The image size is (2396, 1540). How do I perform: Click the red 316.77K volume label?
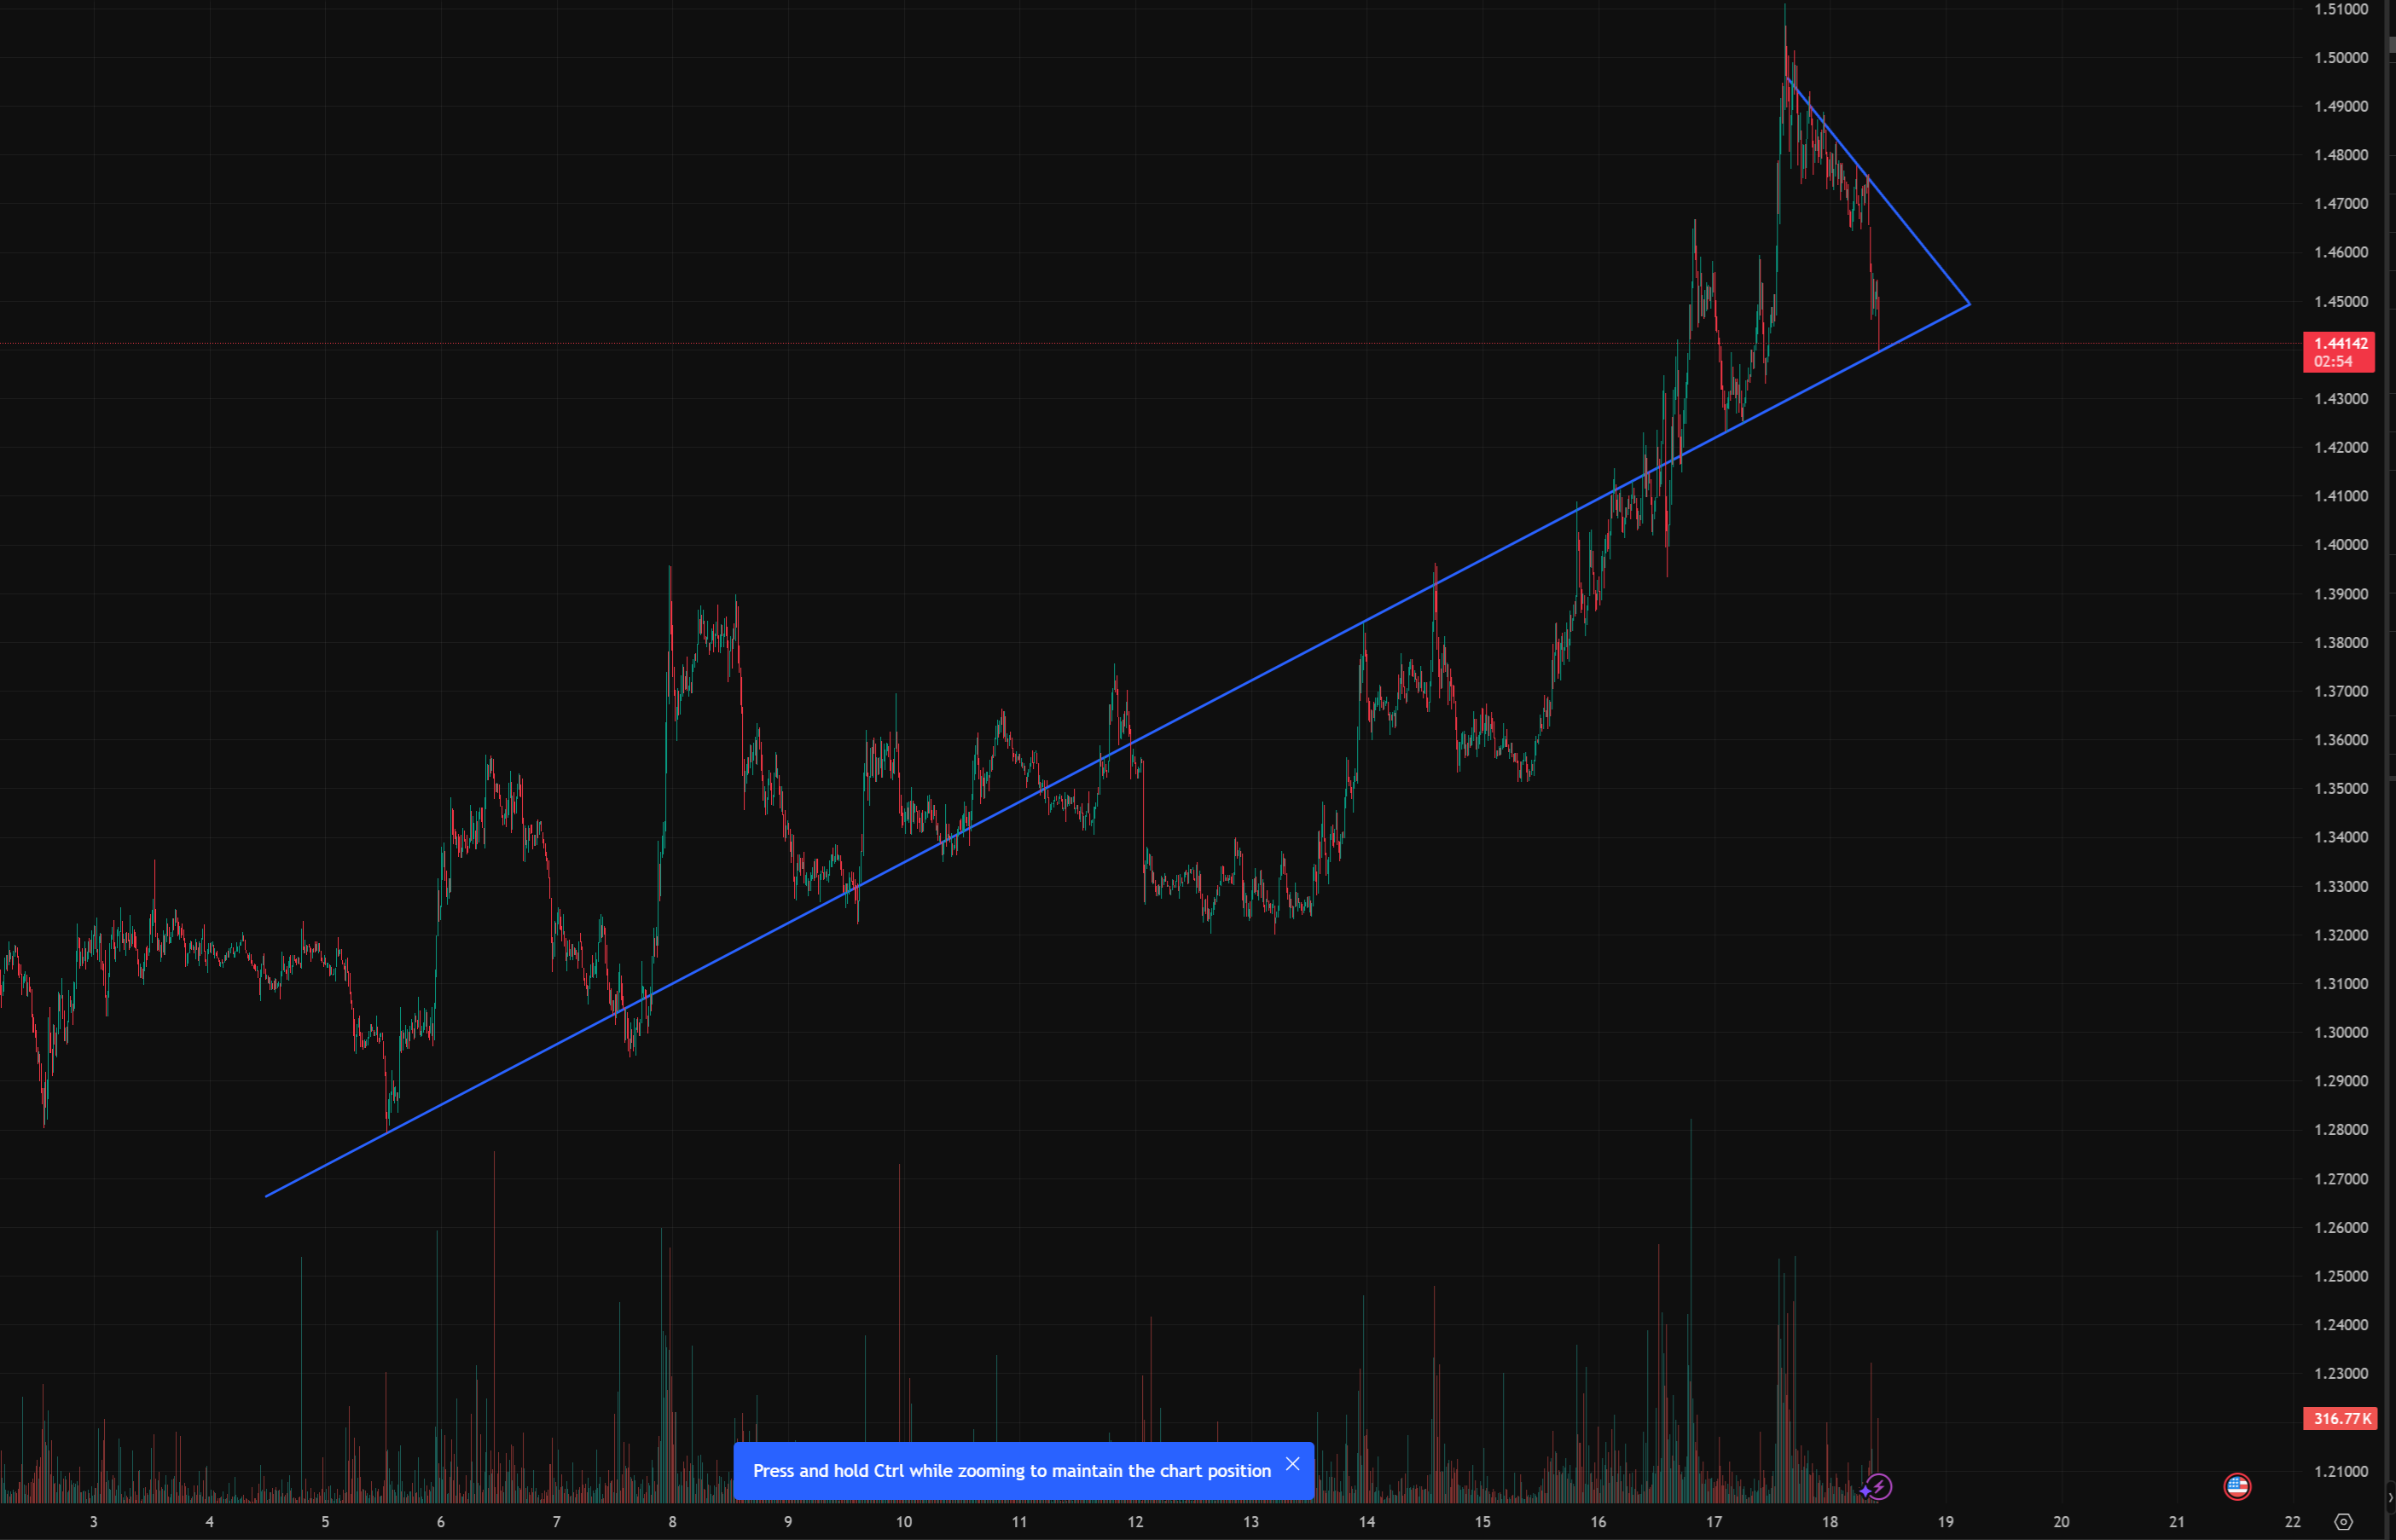[x=2338, y=1418]
